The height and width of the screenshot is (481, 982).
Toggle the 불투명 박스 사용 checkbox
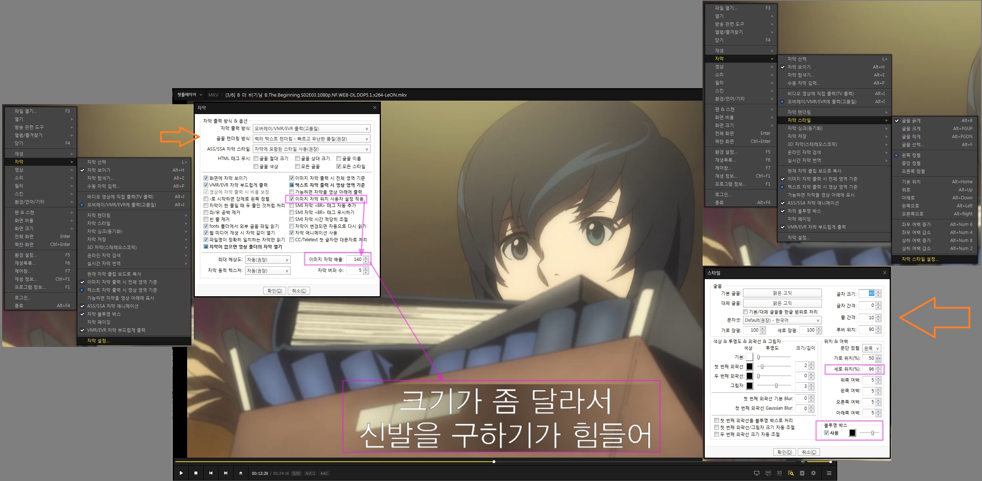tap(827, 433)
